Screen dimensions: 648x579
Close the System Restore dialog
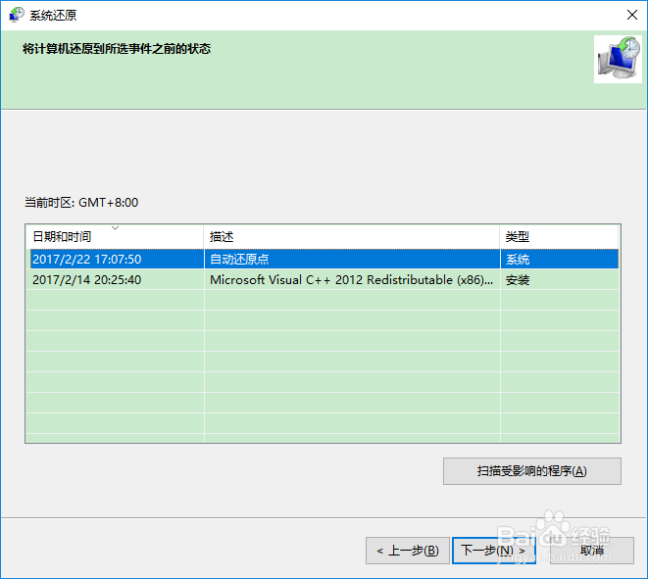coord(632,15)
